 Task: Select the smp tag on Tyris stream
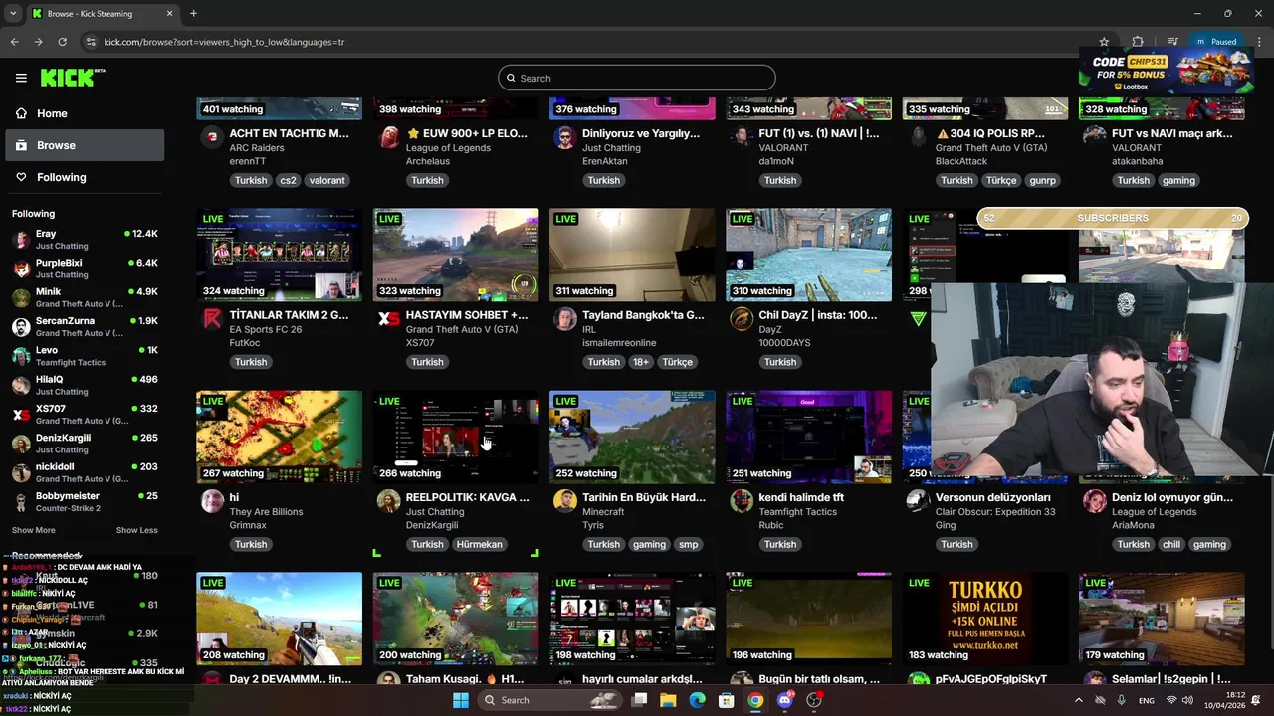coord(689,544)
